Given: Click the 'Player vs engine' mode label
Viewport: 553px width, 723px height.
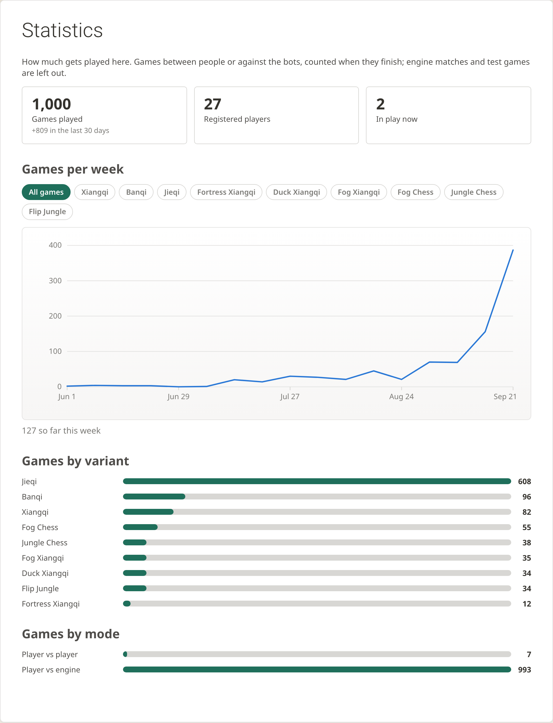Looking at the screenshot, I should point(51,670).
